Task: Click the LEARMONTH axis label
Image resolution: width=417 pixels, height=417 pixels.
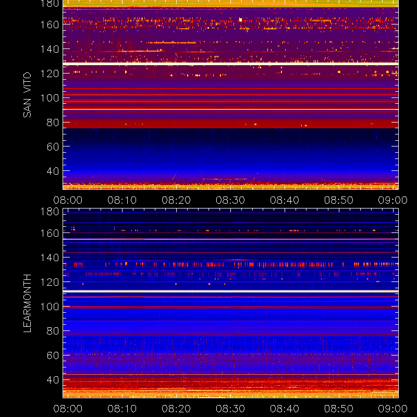Action: coord(27,303)
